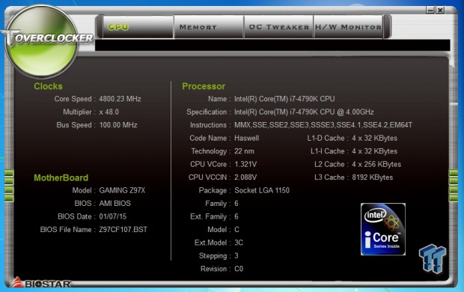This screenshot has width=464, height=292.
Task: Click the L2 Cache value 4 x 256 KBytes
Action: (376, 164)
